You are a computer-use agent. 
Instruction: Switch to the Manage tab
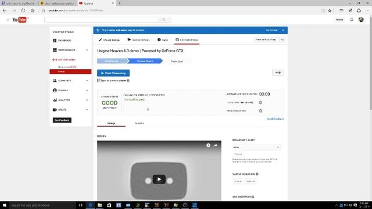111,124
